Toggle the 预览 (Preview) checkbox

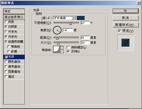[x=119, y=31]
